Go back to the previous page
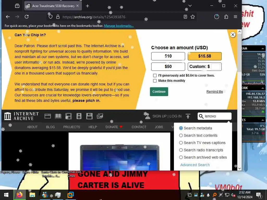 click(8, 17)
